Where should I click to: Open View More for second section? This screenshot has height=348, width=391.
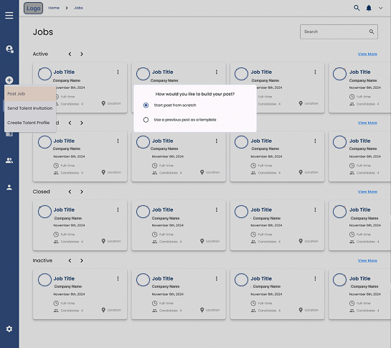(x=367, y=123)
